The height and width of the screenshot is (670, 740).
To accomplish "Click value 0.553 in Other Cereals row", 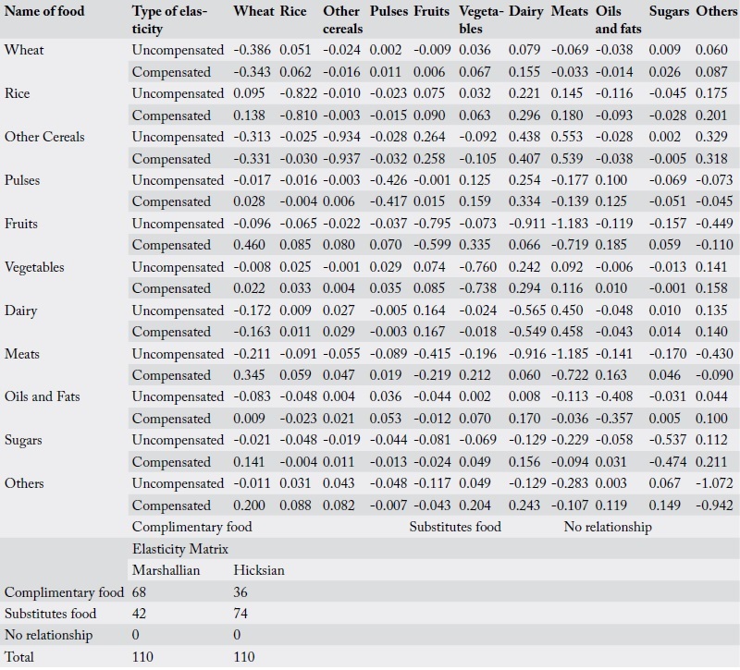I will coord(567,137).
